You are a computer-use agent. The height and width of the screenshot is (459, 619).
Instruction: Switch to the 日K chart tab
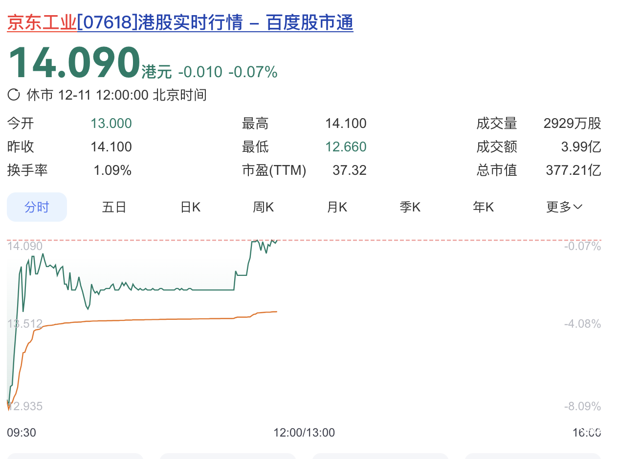190,207
